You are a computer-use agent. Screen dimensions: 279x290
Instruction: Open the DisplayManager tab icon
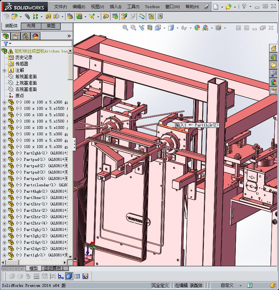(35, 36)
